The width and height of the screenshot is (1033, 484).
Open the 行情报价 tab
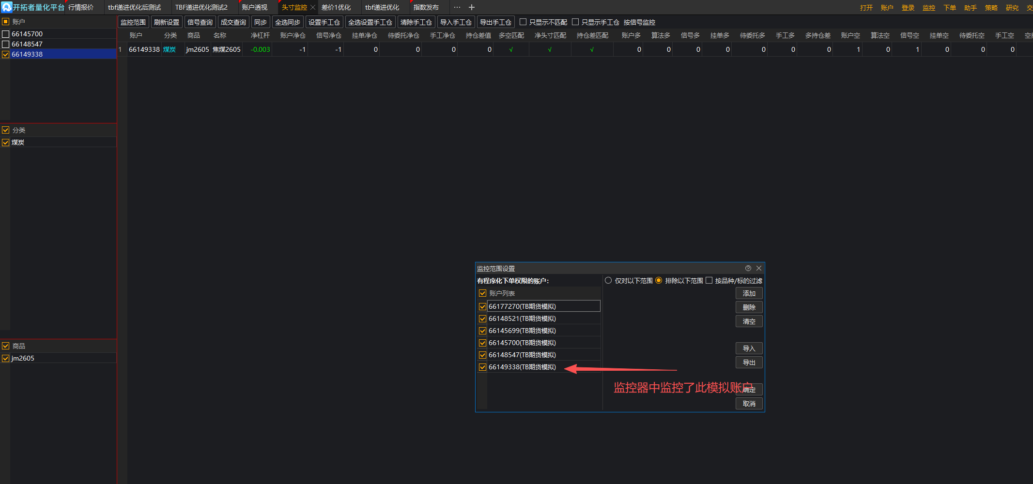click(81, 7)
